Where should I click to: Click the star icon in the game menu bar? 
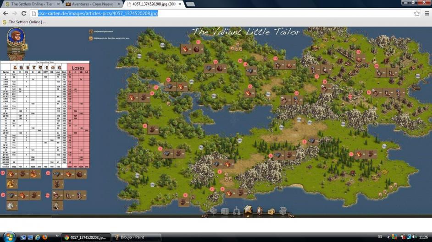point(248,210)
